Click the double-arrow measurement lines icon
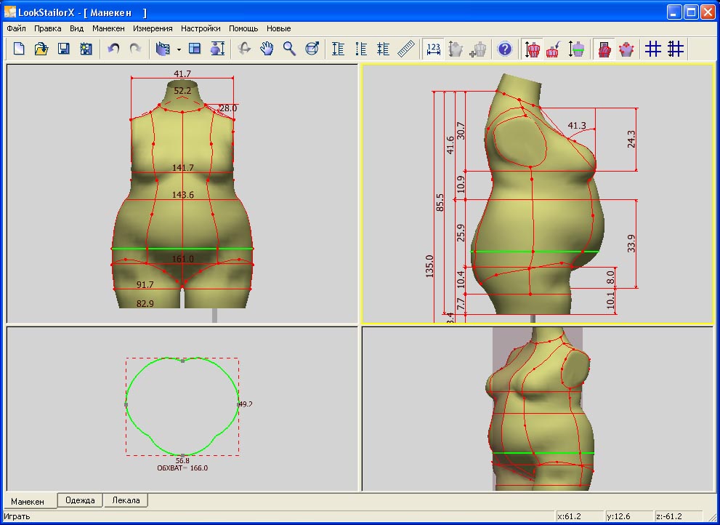This screenshot has width=720, height=525. point(384,48)
